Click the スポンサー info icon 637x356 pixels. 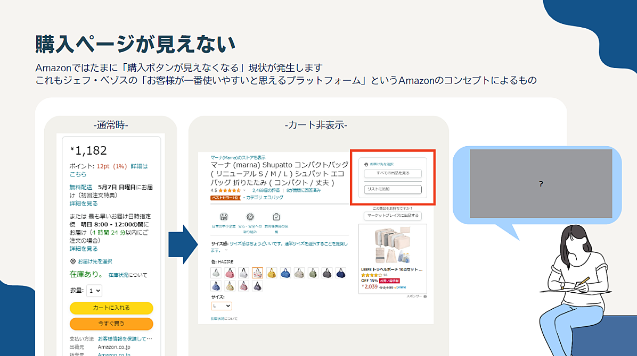click(426, 296)
